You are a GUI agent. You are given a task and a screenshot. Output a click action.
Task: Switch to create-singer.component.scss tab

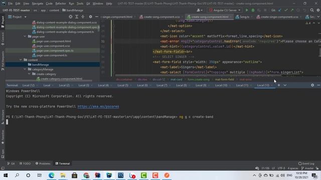(x=279, y=16)
